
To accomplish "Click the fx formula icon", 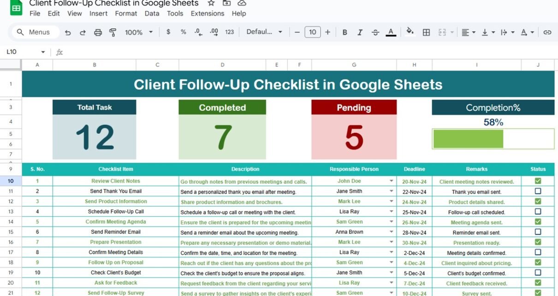I will (59, 52).
